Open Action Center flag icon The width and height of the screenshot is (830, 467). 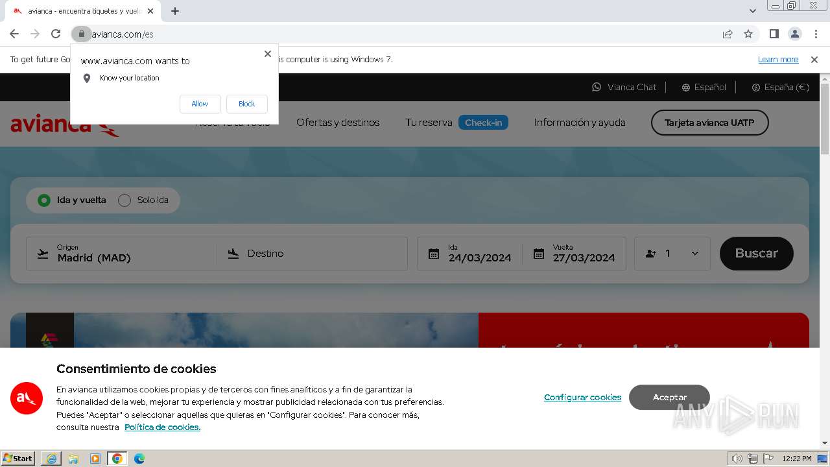(x=768, y=459)
